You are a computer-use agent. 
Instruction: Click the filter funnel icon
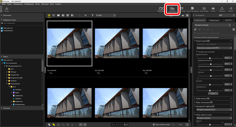[92, 16]
